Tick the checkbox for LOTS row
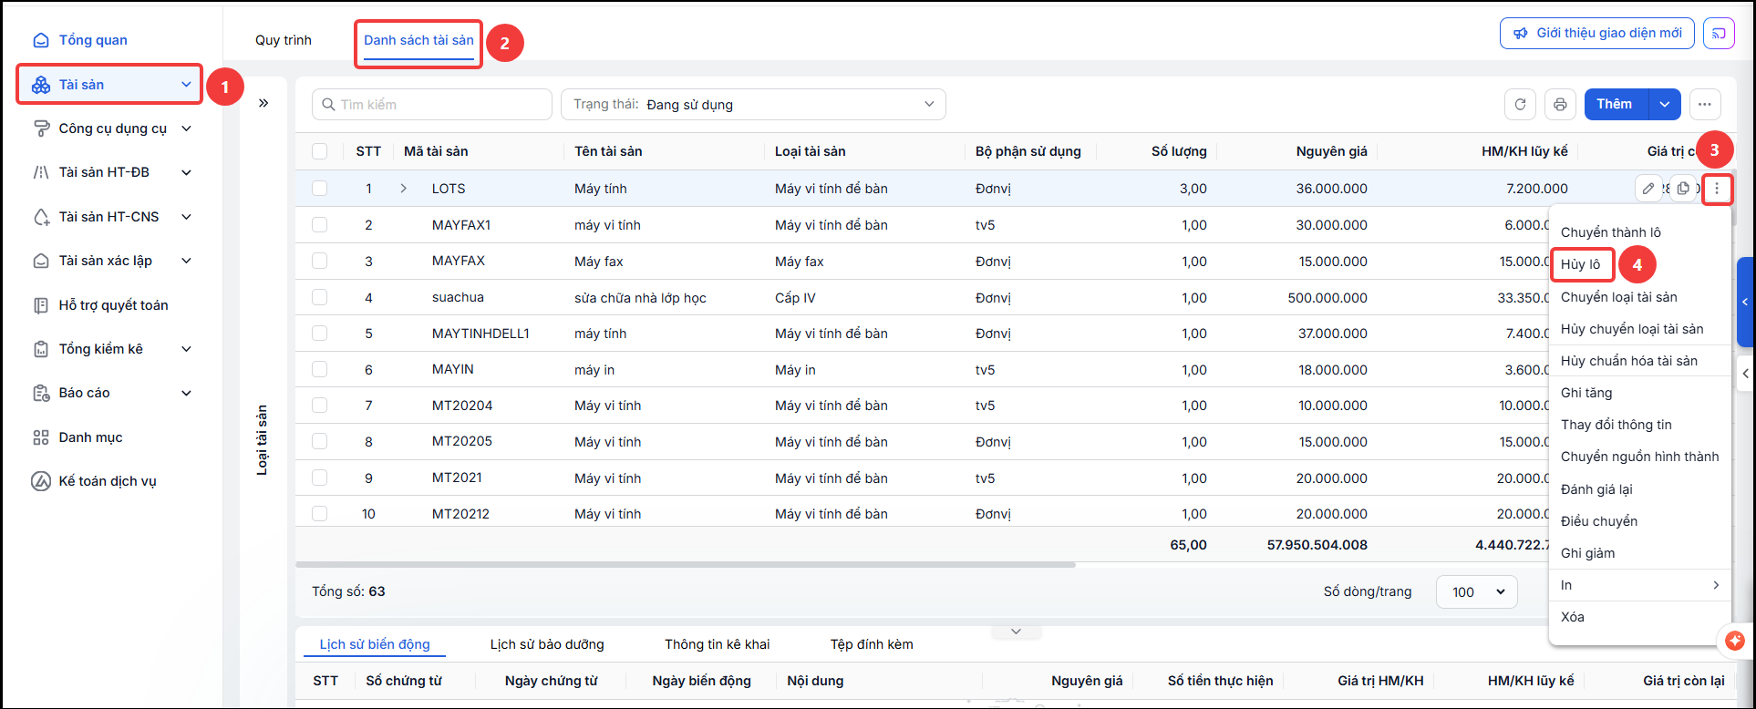 click(x=320, y=189)
